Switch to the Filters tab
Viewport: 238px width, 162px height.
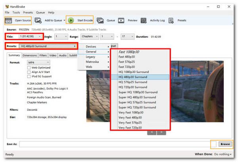tap(43, 56)
